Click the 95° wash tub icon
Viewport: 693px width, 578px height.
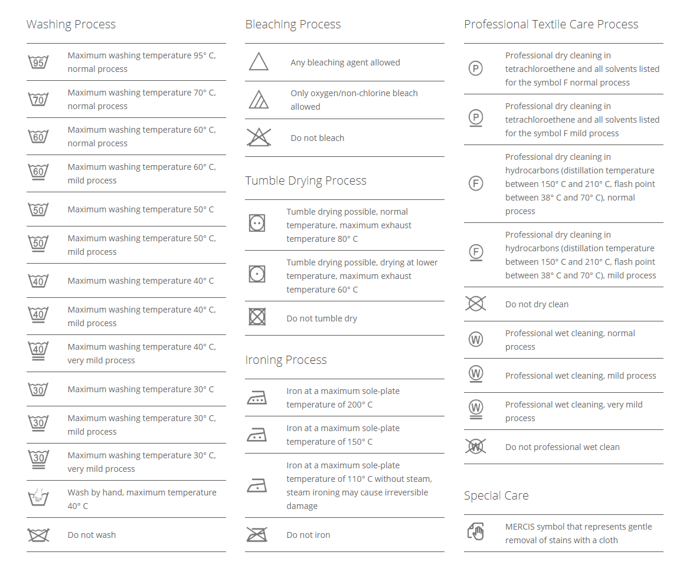tap(38, 62)
